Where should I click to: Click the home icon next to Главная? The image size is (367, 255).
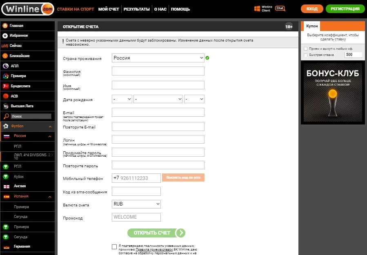click(5, 25)
